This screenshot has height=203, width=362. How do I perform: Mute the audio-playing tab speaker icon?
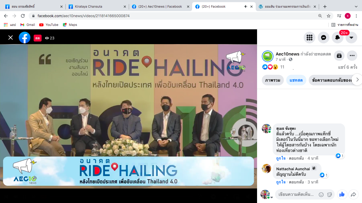click(x=246, y=7)
